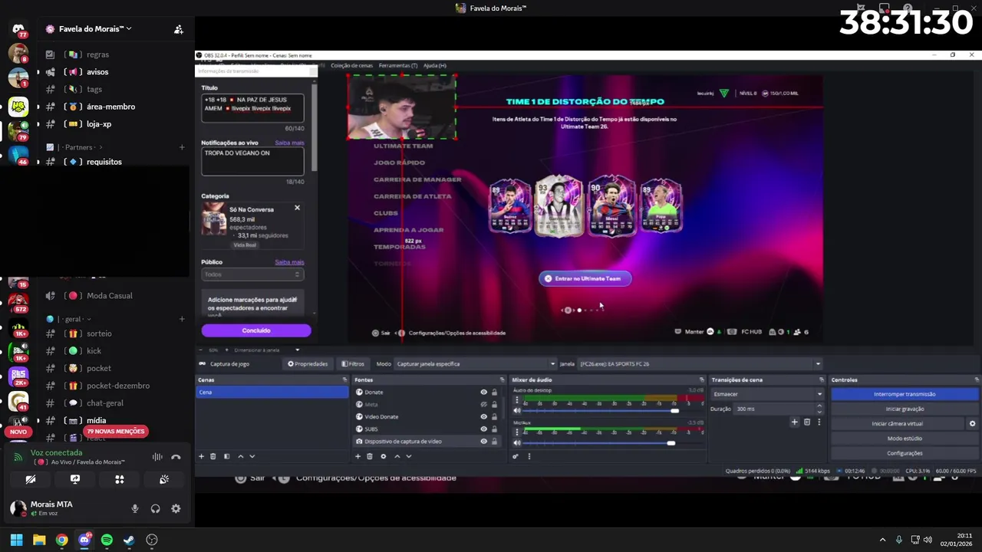This screenshot has width=982, height=552.
Task: Open the chat-geral channel
Action: tap(104, 403)
